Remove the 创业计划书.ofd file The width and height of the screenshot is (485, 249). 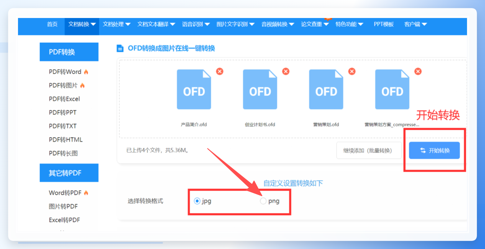286,71
